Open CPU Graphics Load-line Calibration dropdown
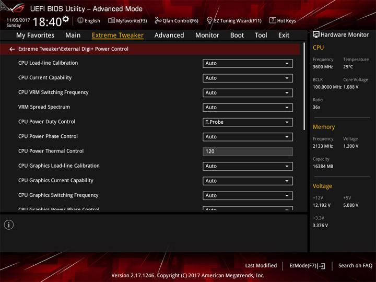Image resolution: width=376 pixels, height=282 pixels. coord(248,166)
